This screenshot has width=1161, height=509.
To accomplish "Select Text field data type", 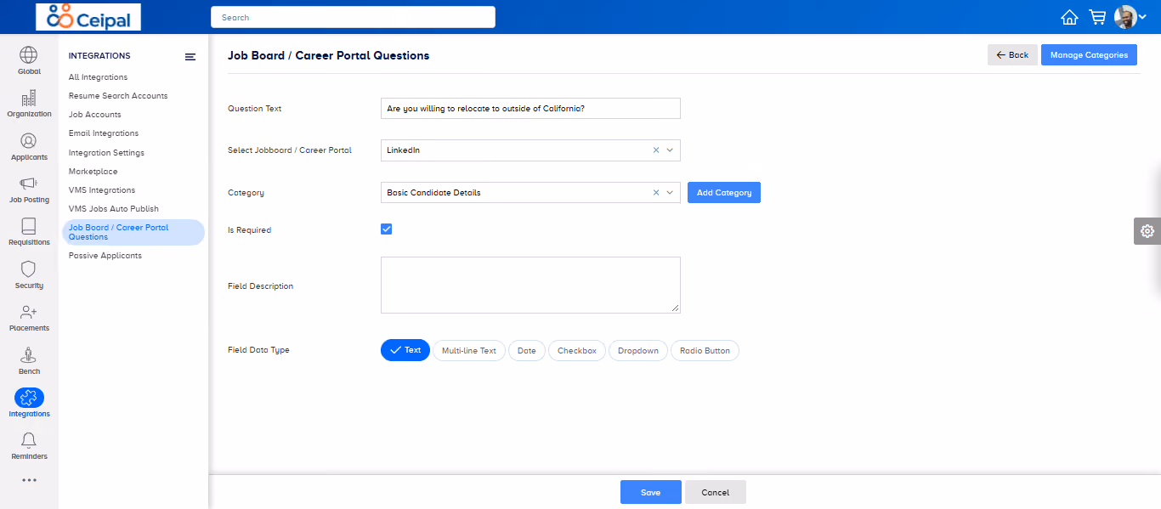I will [405, 350].
